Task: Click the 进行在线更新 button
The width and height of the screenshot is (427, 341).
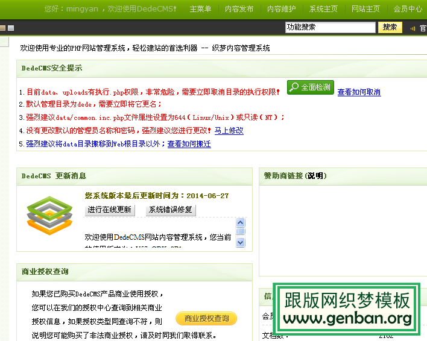Action: (110, 210)
